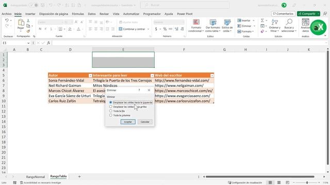
Task: Click the Insertar cells icon
Action: point(239,21)
